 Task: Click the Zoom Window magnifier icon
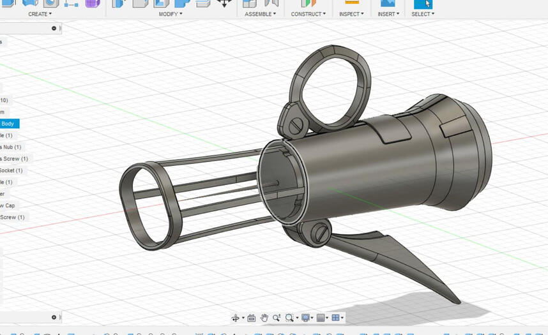click(x=290, y=318)
